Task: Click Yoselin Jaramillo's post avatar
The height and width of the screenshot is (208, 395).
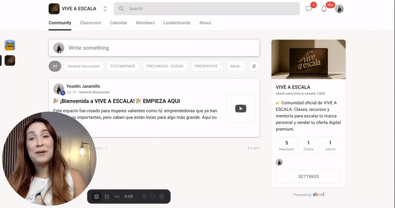Action: point(59,89)
